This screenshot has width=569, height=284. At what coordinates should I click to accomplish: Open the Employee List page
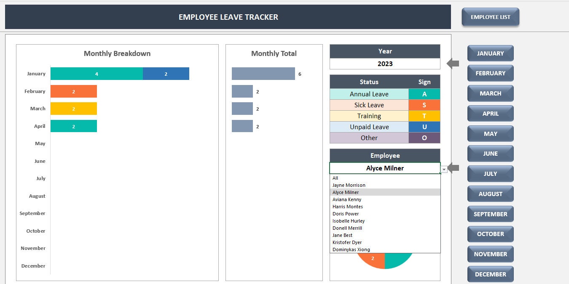[x=490, y=17]
